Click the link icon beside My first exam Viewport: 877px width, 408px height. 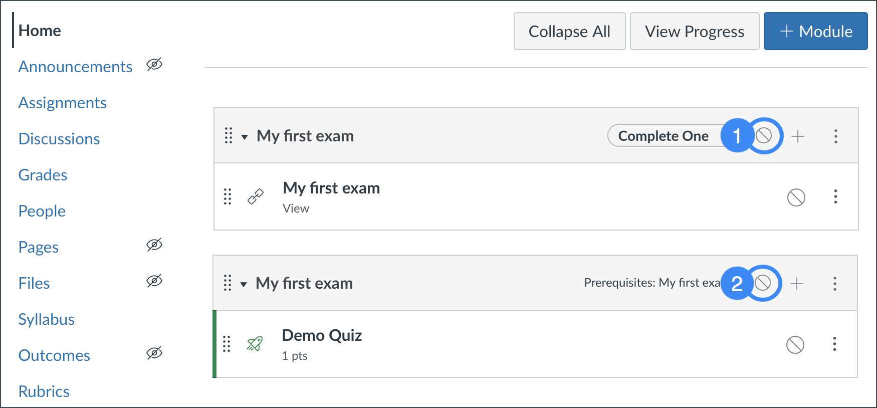tap(256, 196)
